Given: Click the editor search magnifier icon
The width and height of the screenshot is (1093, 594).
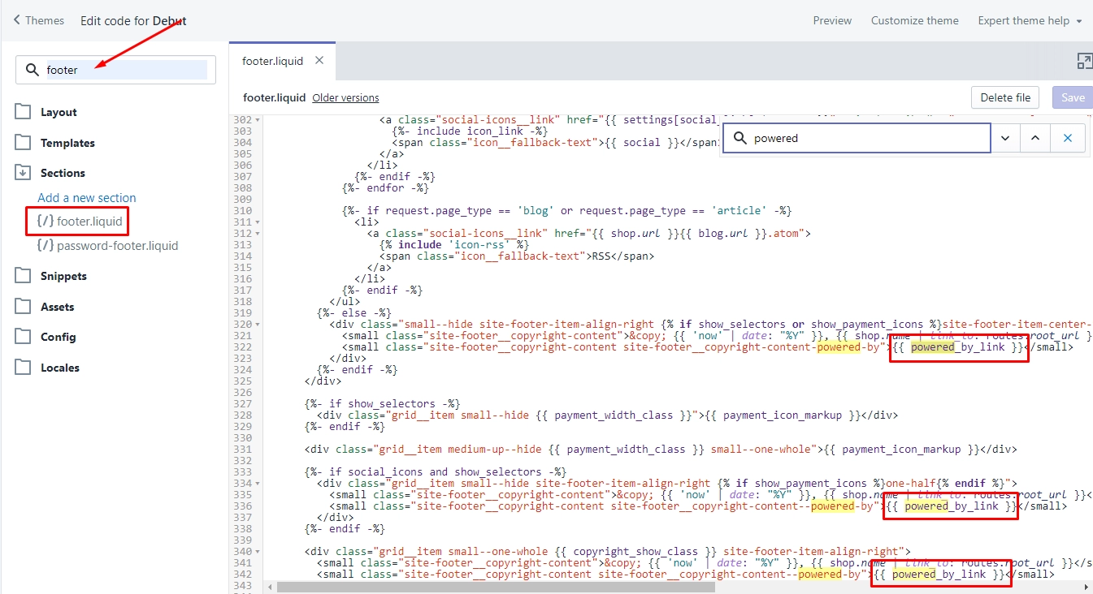Looking at the screenshot, I should tap(740, 138).
